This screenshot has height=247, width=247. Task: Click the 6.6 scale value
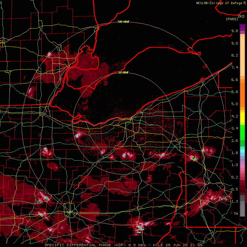point(235,80)
